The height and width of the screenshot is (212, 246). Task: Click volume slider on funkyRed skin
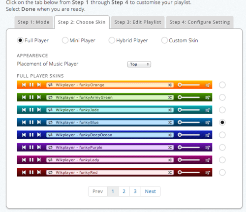click(x=189, y=172)
